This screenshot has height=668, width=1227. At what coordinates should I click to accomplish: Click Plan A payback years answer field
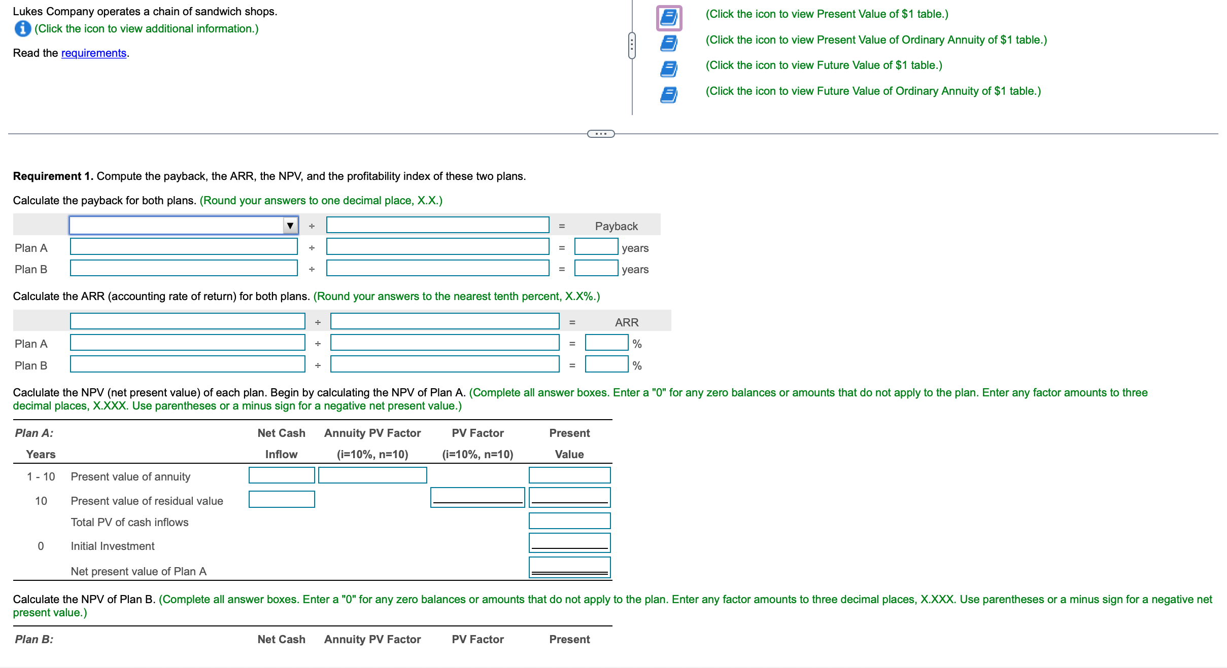(596, 247)
